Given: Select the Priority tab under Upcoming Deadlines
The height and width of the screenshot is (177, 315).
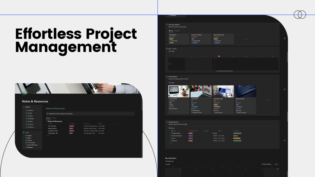Looking at the screenshot, I should tap(177, 31).
